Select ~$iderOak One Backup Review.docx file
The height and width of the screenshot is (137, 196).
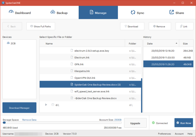pos(90,98)
